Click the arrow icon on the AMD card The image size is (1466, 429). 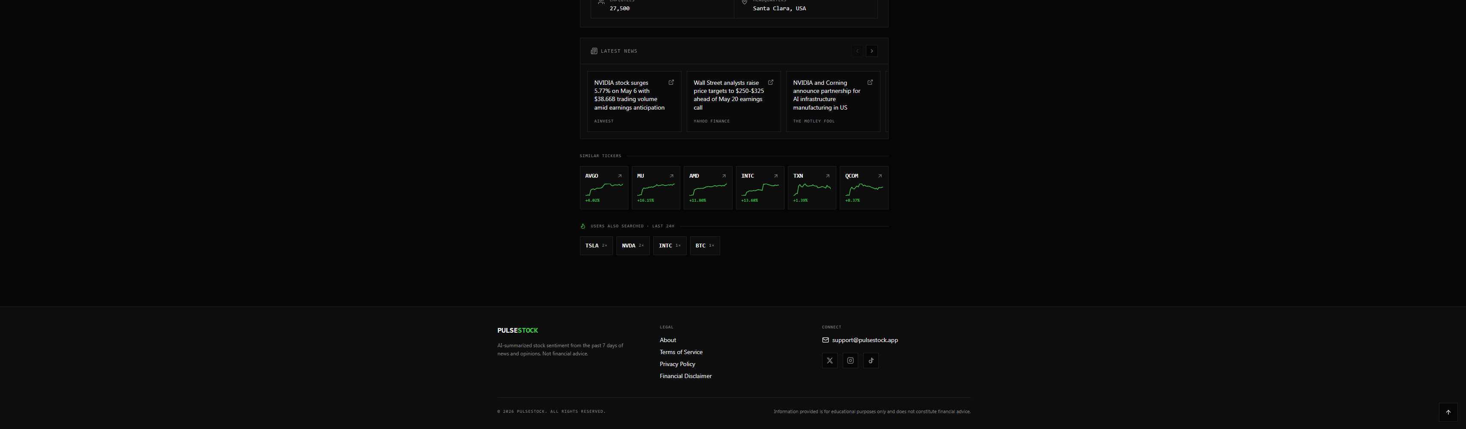(x=724, y=176)
